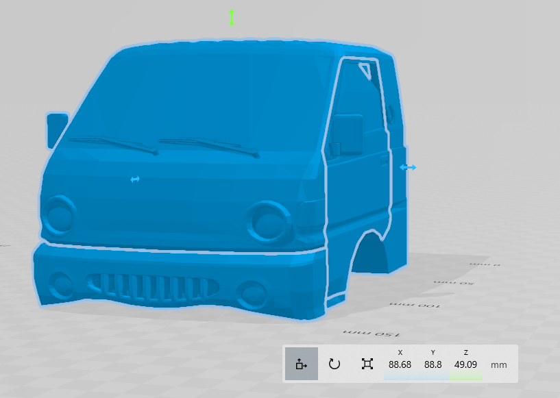The width and height of the screenshot is (560, 398).
Task: Click the truck's windshield
Action: [x=206, y=96]
